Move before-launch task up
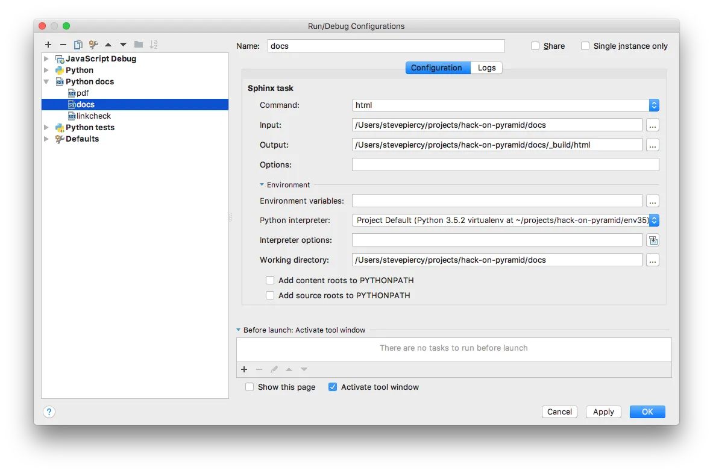Screen dimensions: 713x473 click(289, 369)
